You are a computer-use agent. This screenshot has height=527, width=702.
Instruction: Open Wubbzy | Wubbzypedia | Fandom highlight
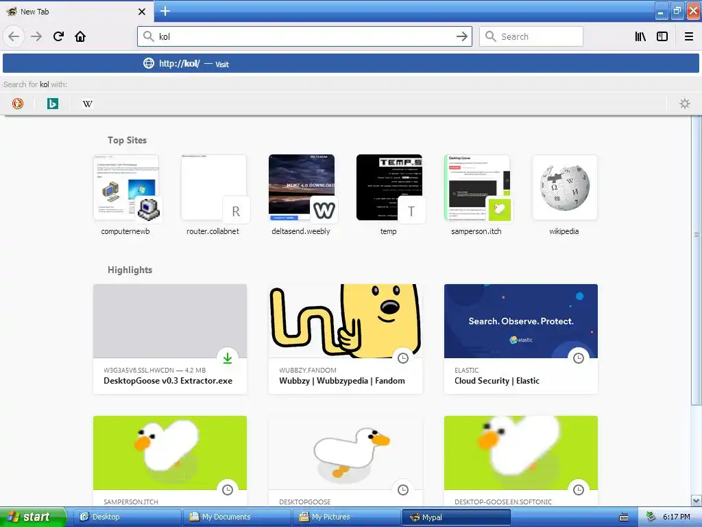pos(346,339)
